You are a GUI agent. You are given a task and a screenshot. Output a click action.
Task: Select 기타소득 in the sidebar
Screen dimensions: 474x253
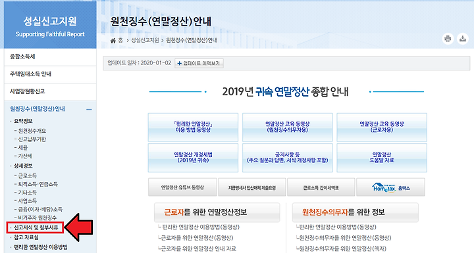click(x=28, y=193)
